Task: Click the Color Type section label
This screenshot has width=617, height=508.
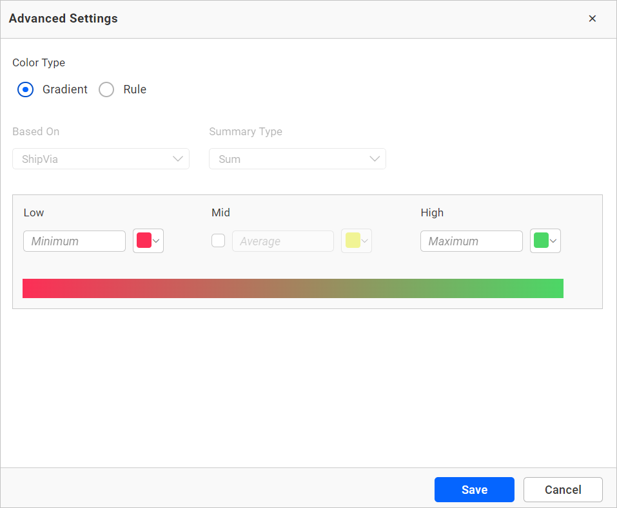Action: click(38, 62)
